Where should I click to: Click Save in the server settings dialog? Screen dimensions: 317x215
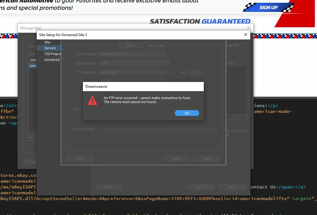click(207, 159)
